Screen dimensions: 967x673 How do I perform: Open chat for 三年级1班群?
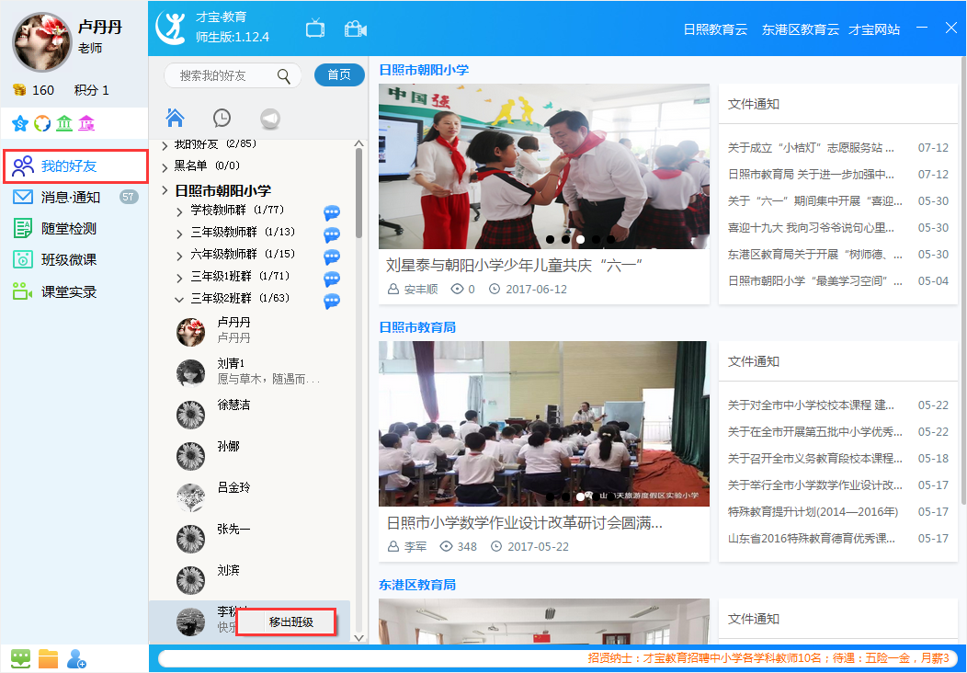pyautogui.click(x=332, y=279)
